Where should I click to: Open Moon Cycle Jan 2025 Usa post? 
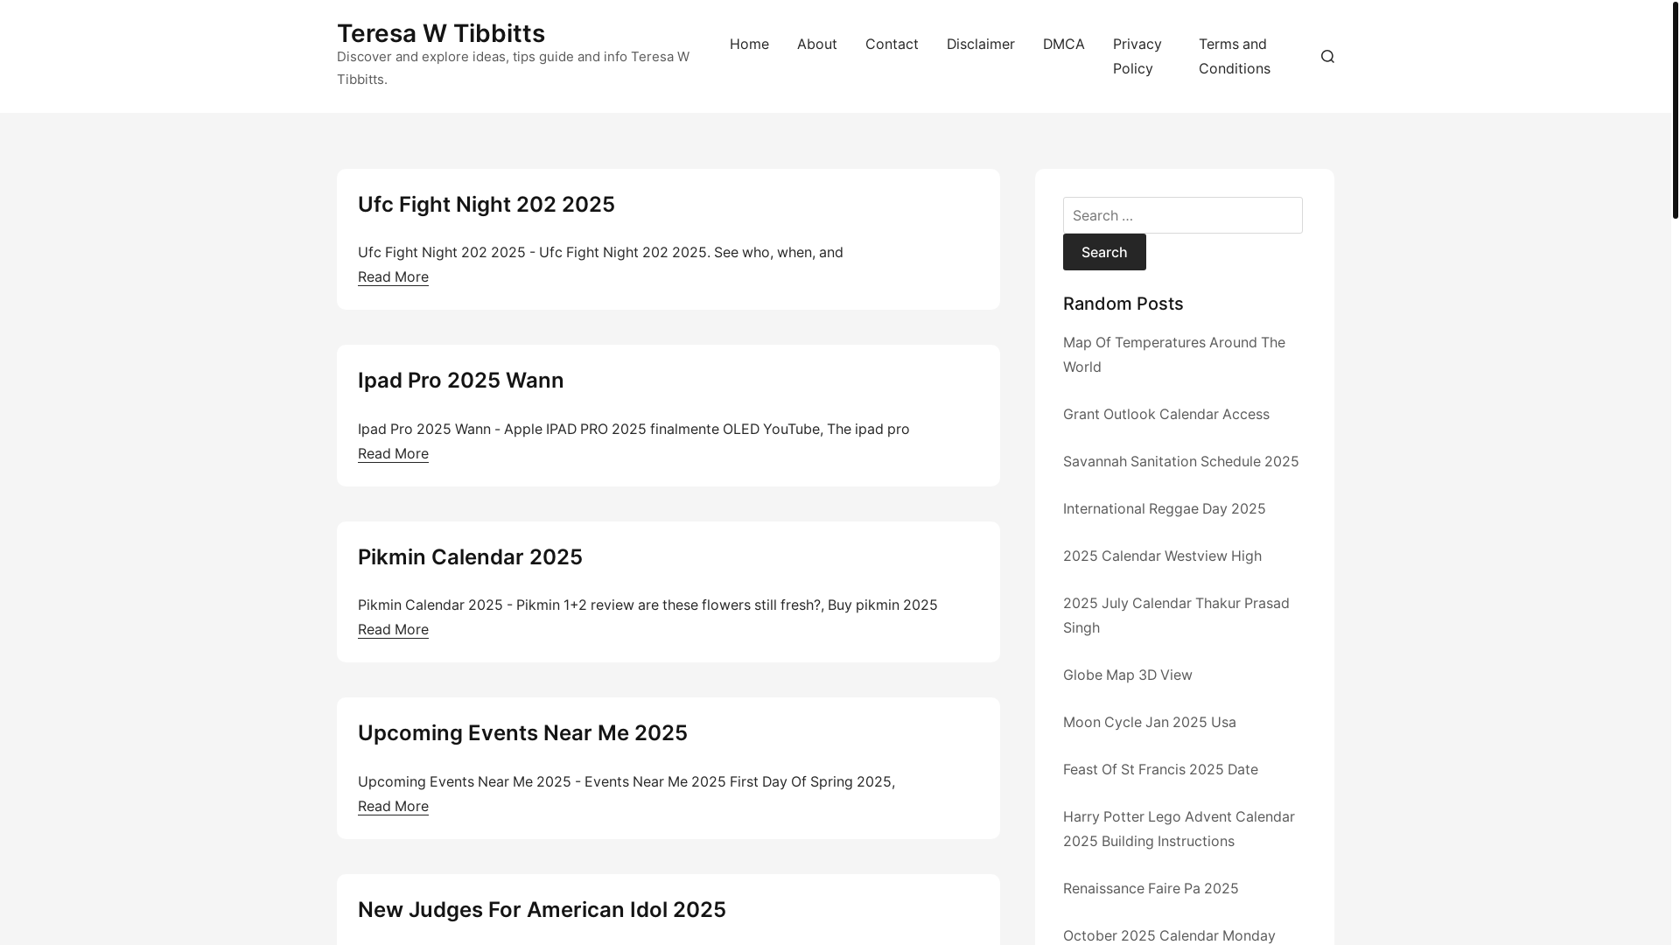1149,722
